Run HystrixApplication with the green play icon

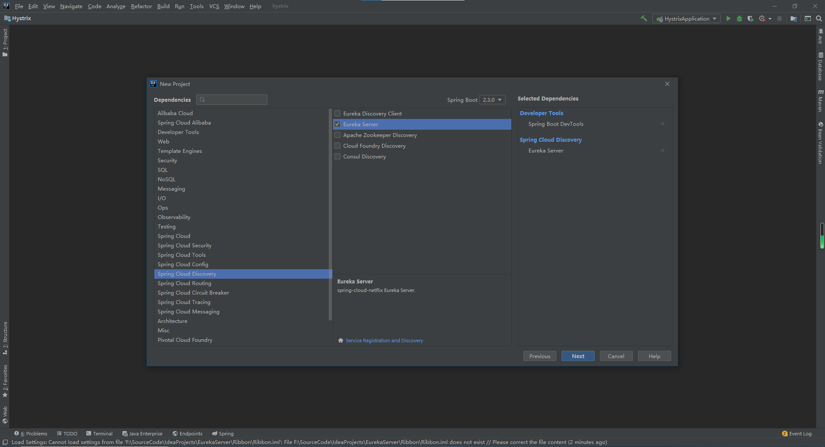click(x=728, y=18)
